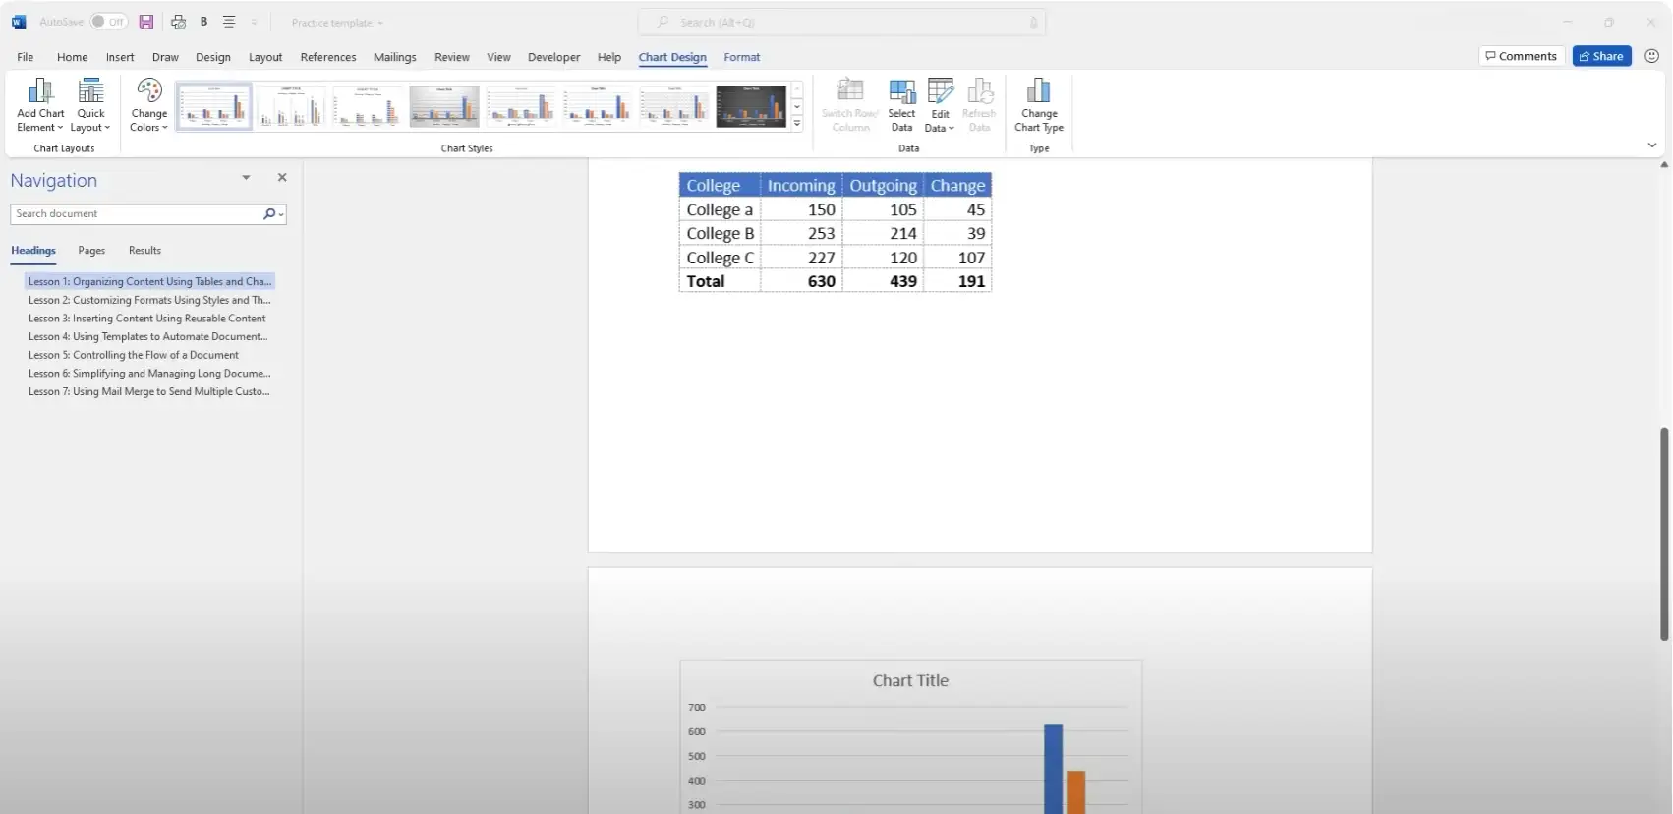Click the Share button
The image size is (1673, 814).
coord(1601,56)
